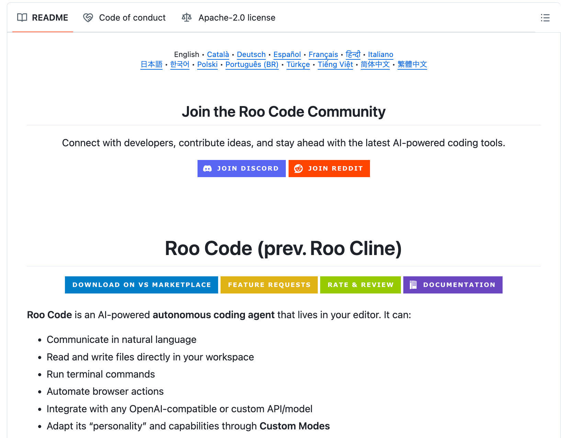Open the Polski translation link
The height and width of the screenshot is (438, 573).
[207, 65]
